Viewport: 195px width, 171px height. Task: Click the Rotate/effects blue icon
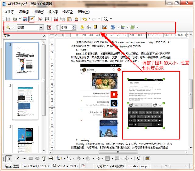[x=113, y=27]
